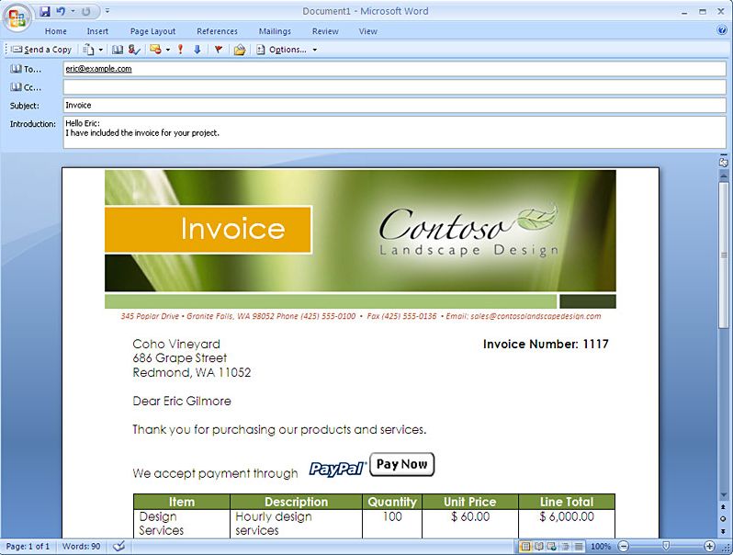The image size is (733, 555).
Task: Click Send a Copy button
Action: (41, 50)
